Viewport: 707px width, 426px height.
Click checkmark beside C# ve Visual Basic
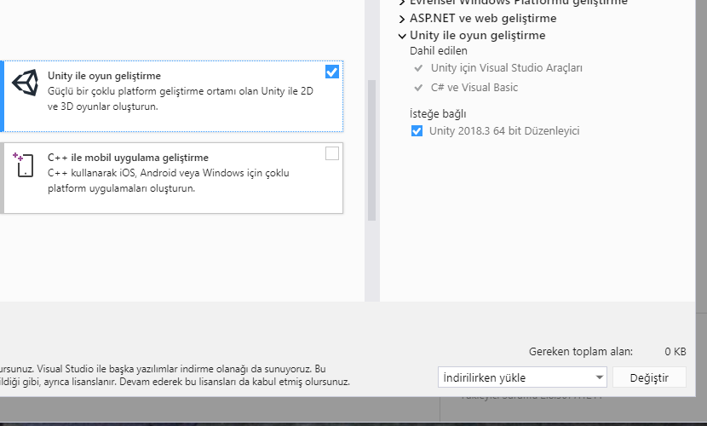point(418,88)
